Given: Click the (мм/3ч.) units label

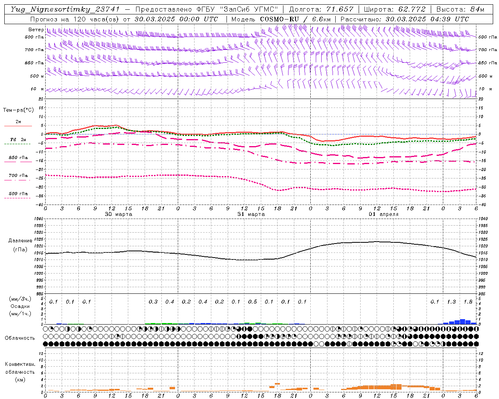Looking at the screenshot, I should point(20,299).
